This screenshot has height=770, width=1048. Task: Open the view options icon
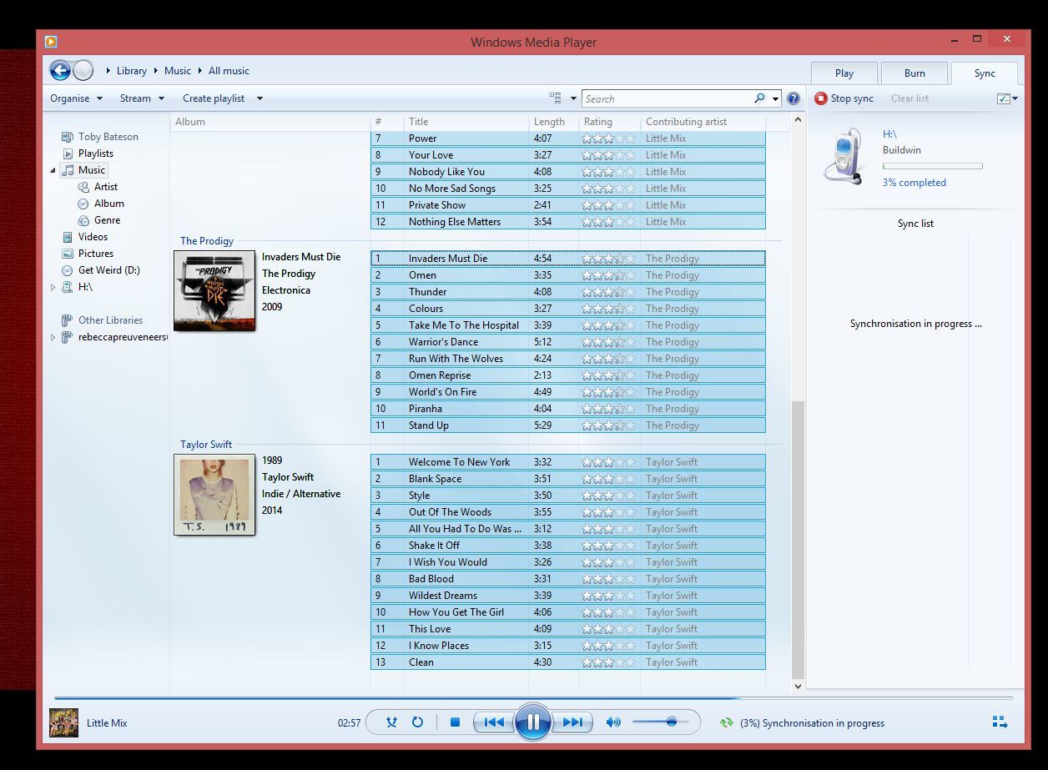pyautogui.click(x=556, y=98)
